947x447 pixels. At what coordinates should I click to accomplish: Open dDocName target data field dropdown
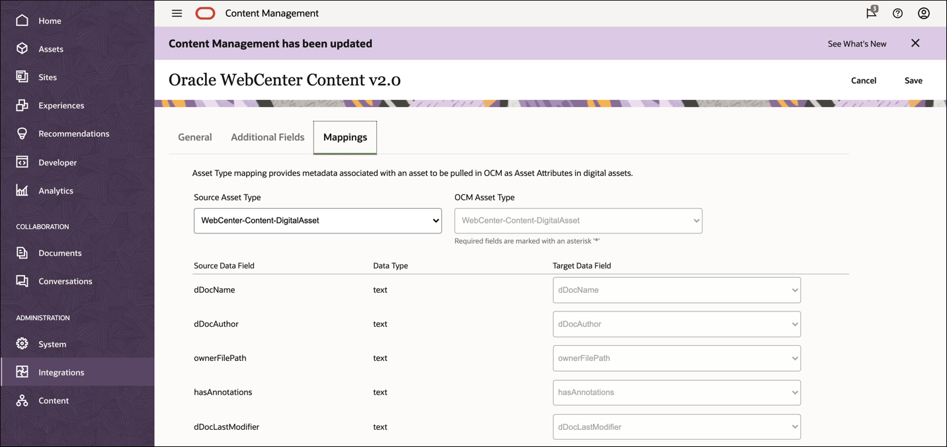pyautogui.click(x=677, y=290)
